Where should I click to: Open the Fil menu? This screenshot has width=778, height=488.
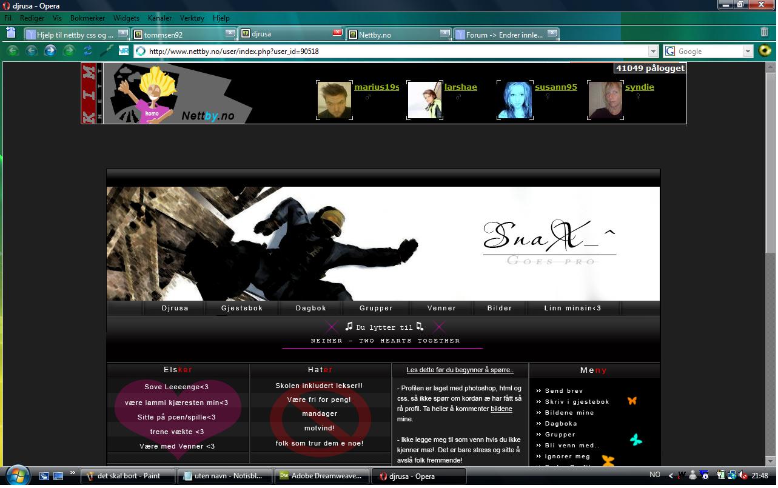[8, 18]
